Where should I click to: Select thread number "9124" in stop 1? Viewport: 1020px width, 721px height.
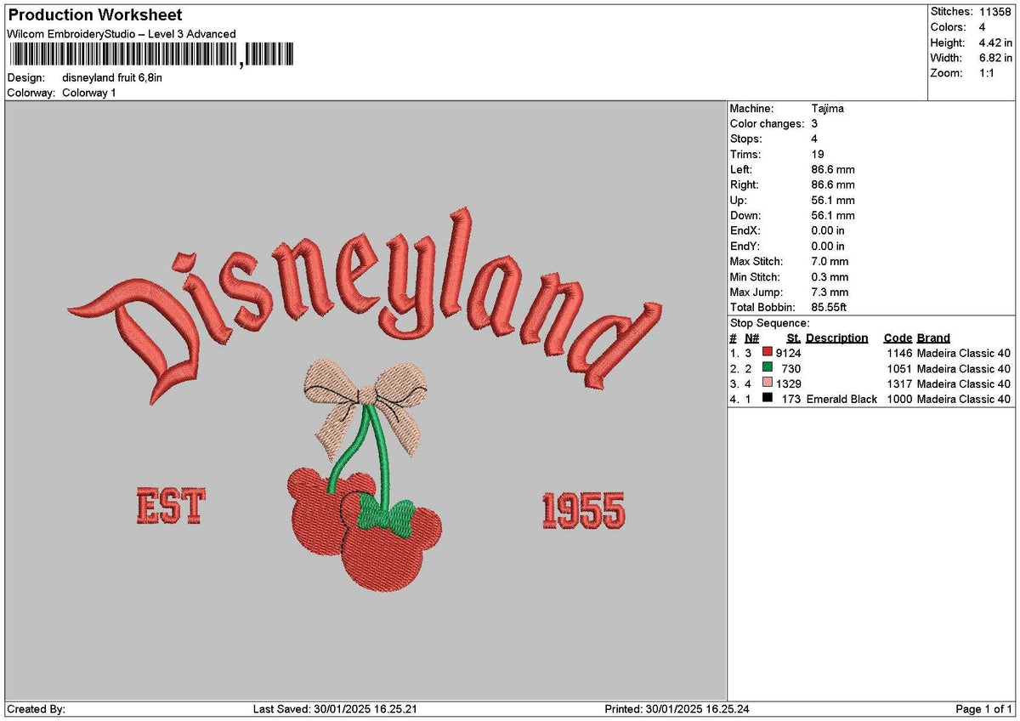[789, 353]
